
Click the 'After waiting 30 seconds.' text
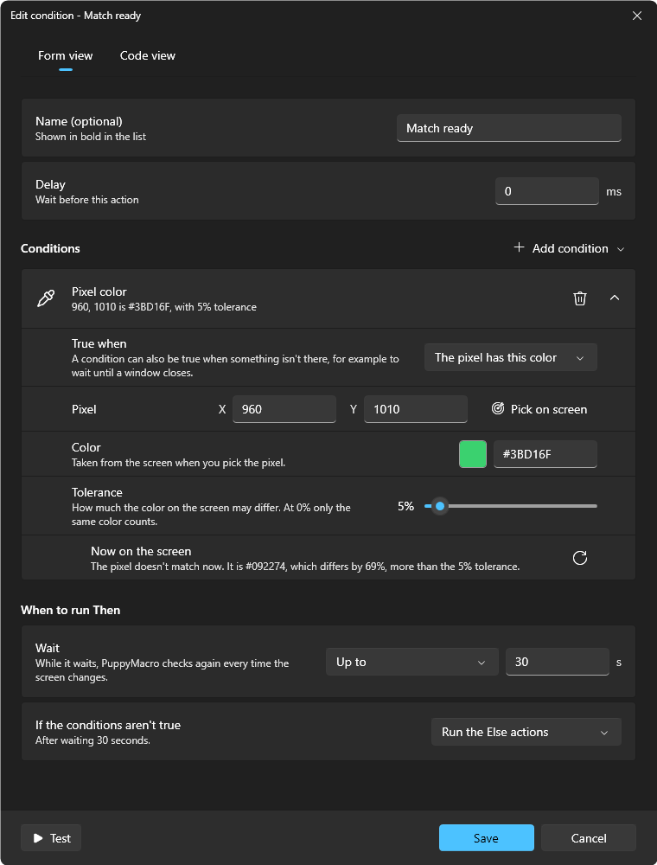(x=92, y=740)
